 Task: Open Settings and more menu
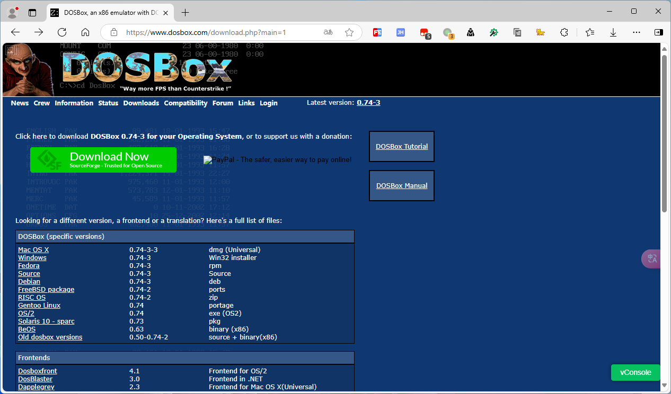[x=637, y=32]
